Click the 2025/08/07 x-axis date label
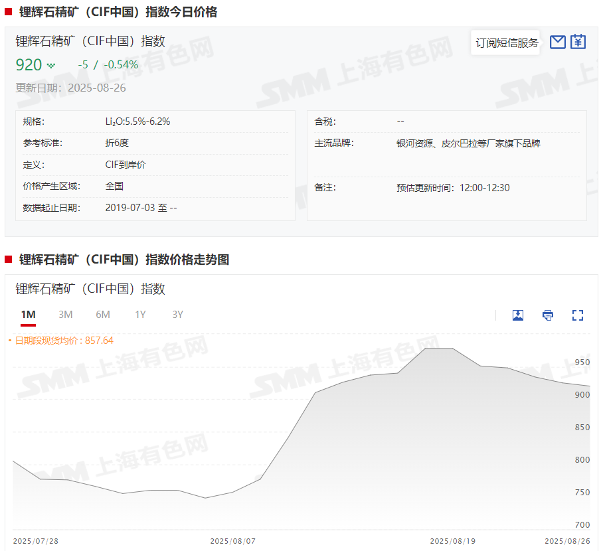Viewport: 601px width, 551px height. [233, 541]
